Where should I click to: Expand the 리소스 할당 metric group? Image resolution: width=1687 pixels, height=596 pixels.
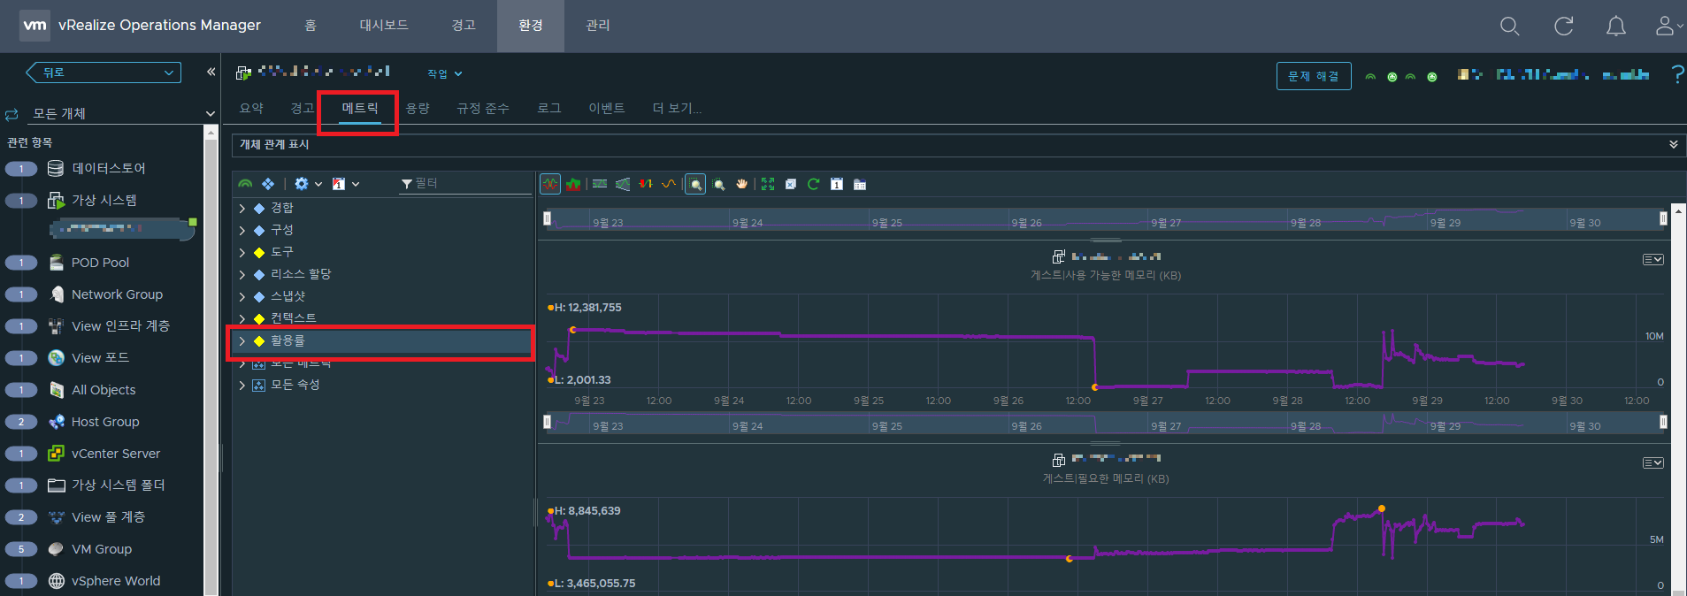[x=242, y=274]
